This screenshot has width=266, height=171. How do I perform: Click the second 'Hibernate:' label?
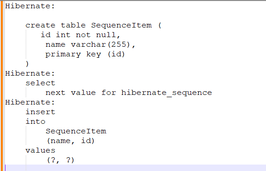point(30,73)
